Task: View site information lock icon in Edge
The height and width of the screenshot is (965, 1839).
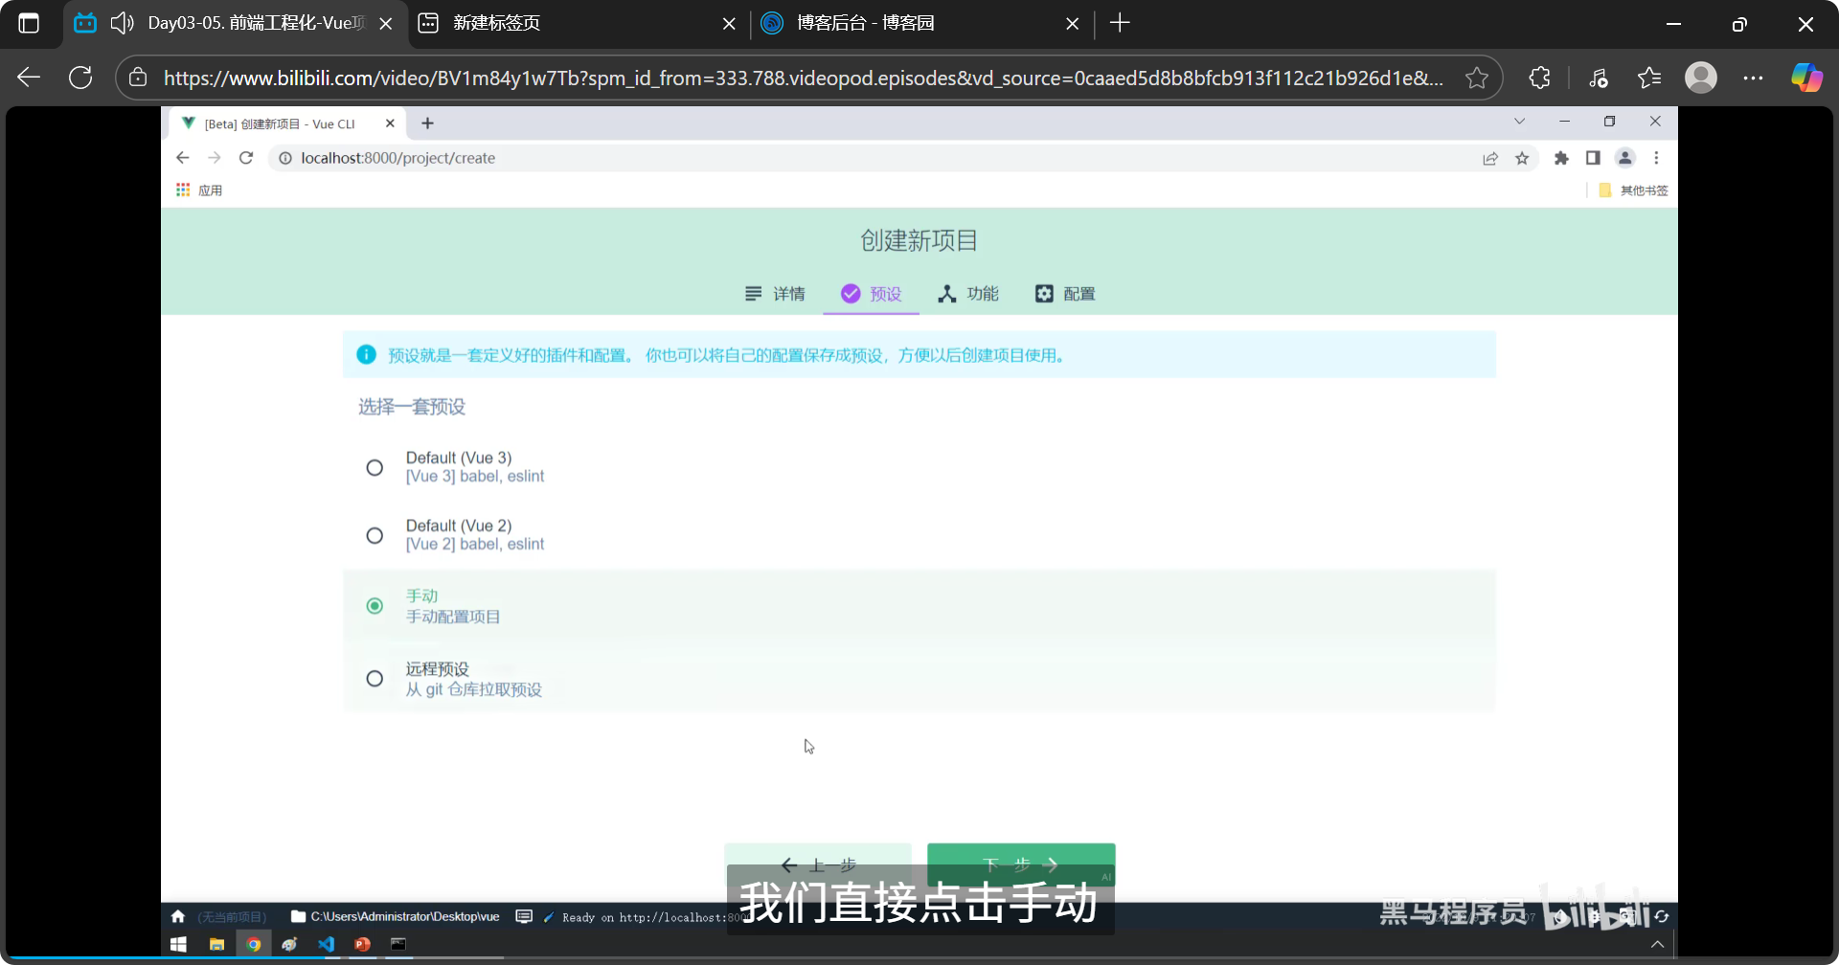Action: click(x=138, y=78)
